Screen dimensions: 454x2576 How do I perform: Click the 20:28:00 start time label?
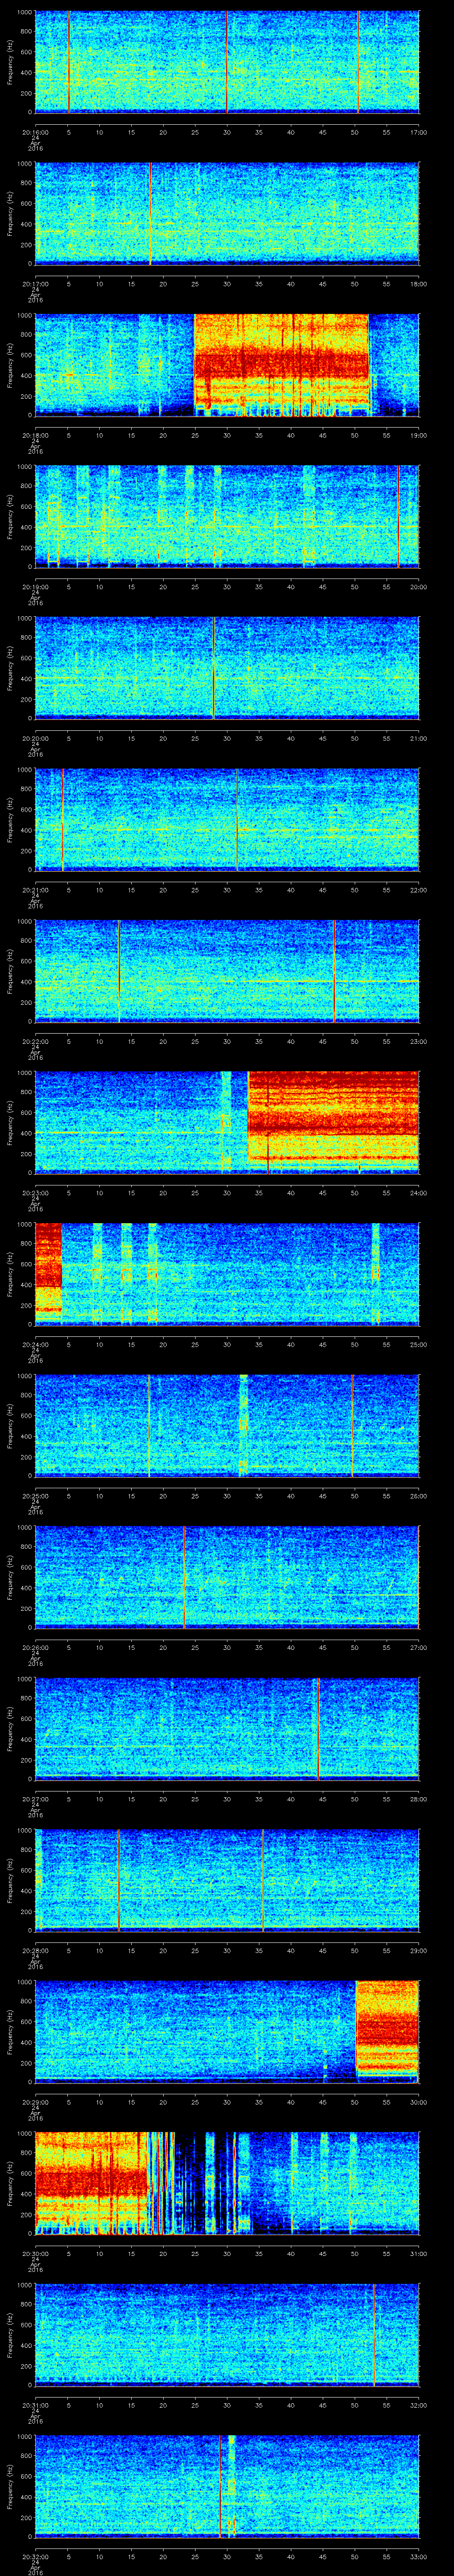coord(35,1950)
